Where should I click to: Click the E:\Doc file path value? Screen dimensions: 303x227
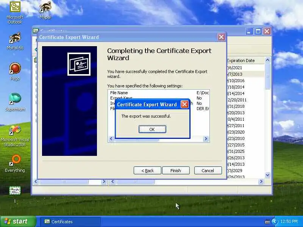(203, 93)
